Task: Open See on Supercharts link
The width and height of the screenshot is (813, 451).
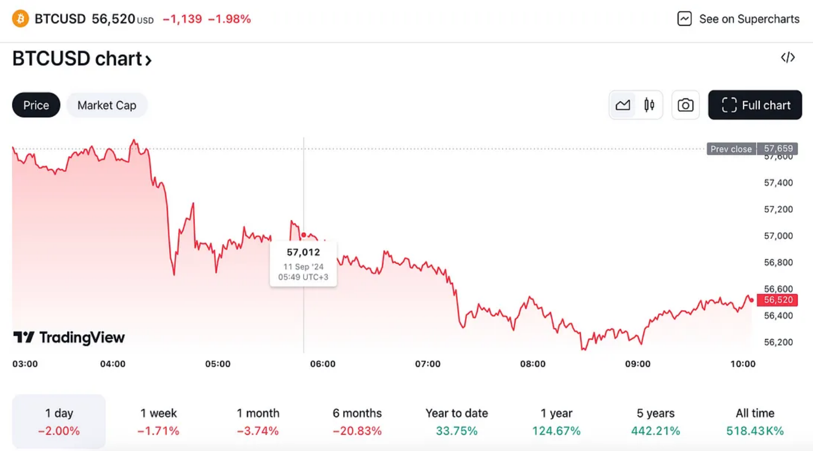Action: point(738,19)
